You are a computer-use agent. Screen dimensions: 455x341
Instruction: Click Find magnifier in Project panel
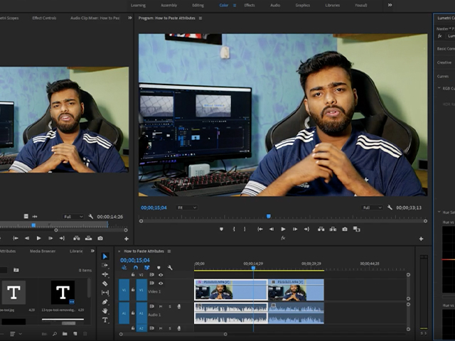tap(55, 334)
